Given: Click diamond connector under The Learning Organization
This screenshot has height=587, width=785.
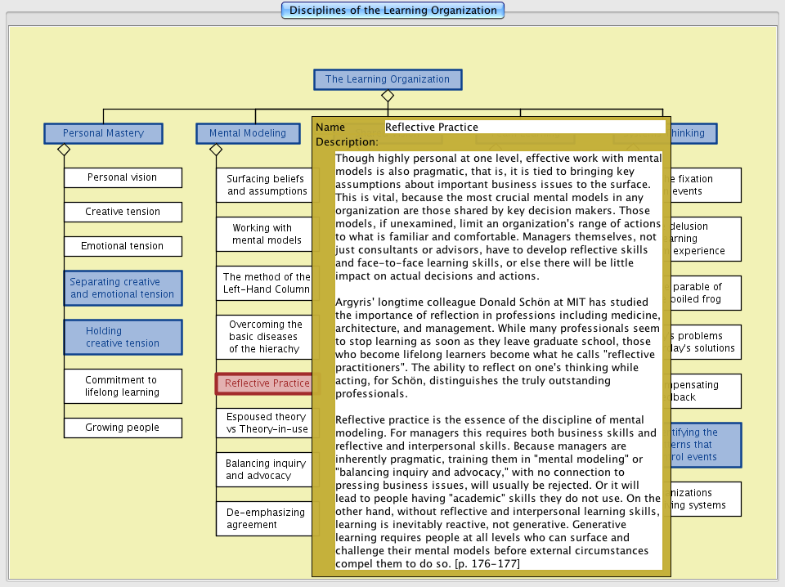Looking at the screenshot, I should click(388, 96).
